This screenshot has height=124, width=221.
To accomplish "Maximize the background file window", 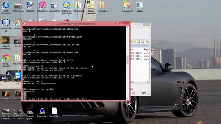I will 140,24.
